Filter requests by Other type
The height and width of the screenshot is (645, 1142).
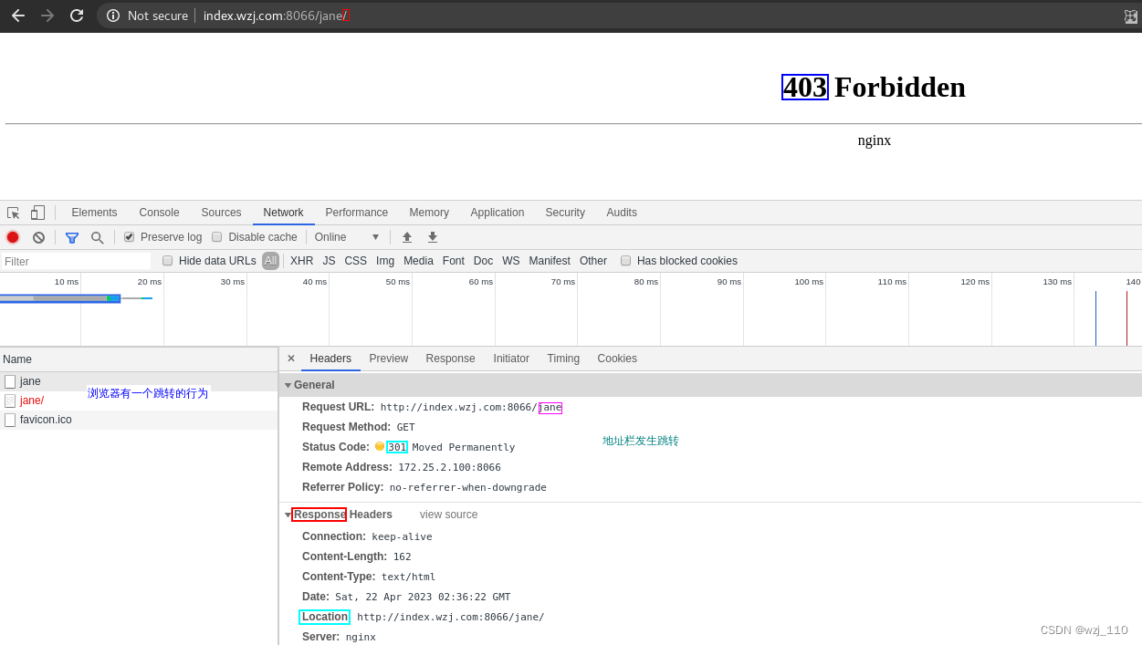click(593, 261)
